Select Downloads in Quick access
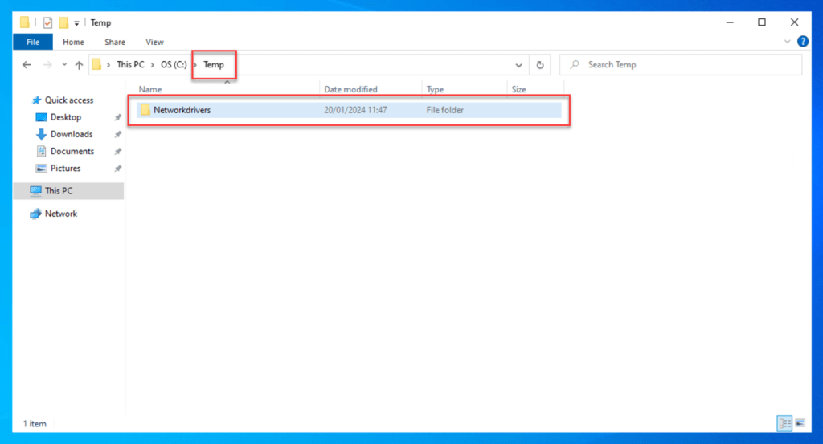This screenshot has height=444, width=823. pos(71,134)
